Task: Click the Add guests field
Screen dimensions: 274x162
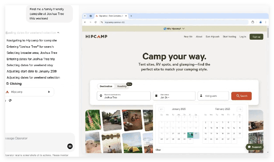Action: [x=213, y=96]
